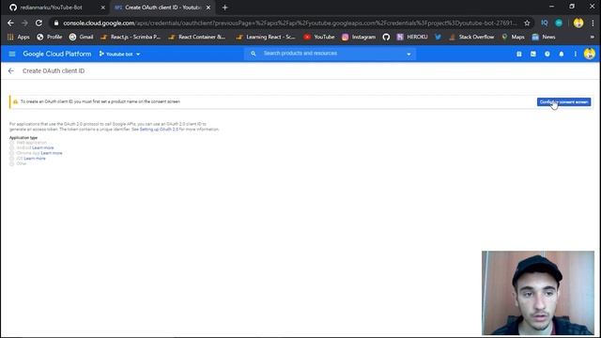Click the Twitter bird bookmark icon
The width and height of the screenshot is (601, 338).
[x=438, y=38]
